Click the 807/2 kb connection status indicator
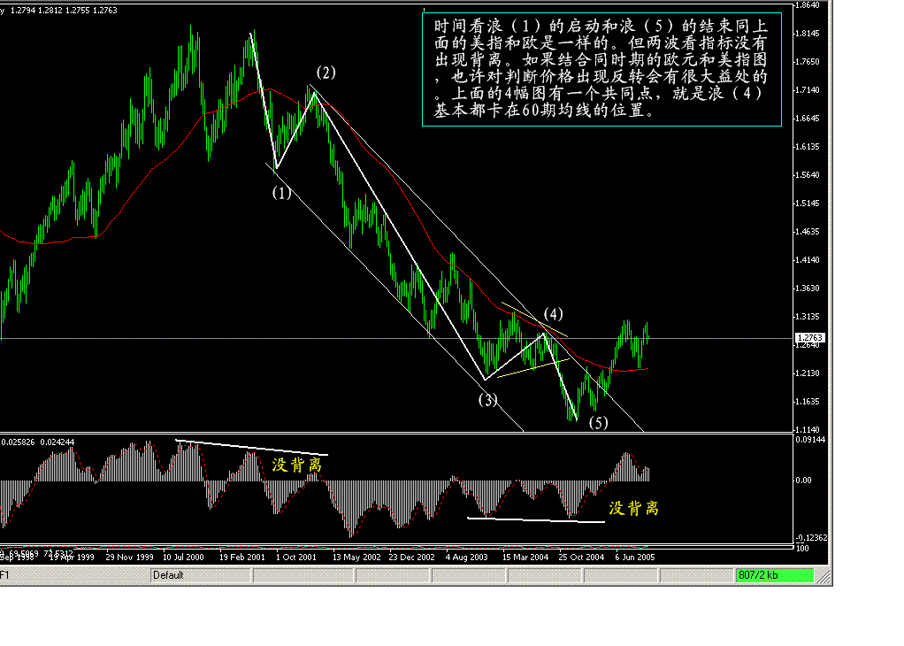The width and height of the screenshot is (904, 646). point(774,575)
